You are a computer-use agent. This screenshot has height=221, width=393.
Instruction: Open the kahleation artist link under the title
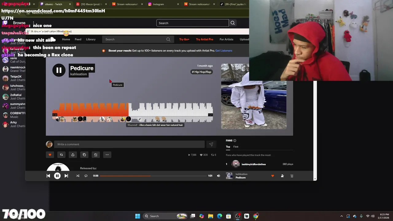(x=79, y=74)
